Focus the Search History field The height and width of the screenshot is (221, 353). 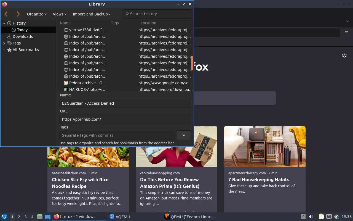pos(157,14)
